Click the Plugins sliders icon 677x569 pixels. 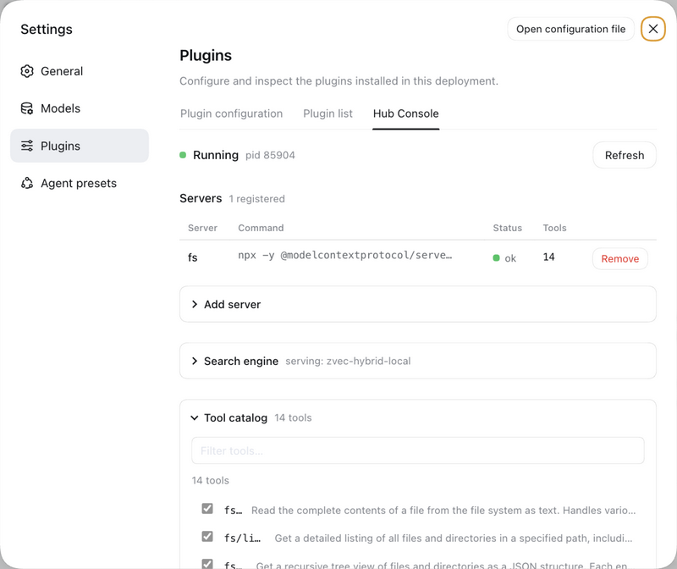tap(27, 146)
